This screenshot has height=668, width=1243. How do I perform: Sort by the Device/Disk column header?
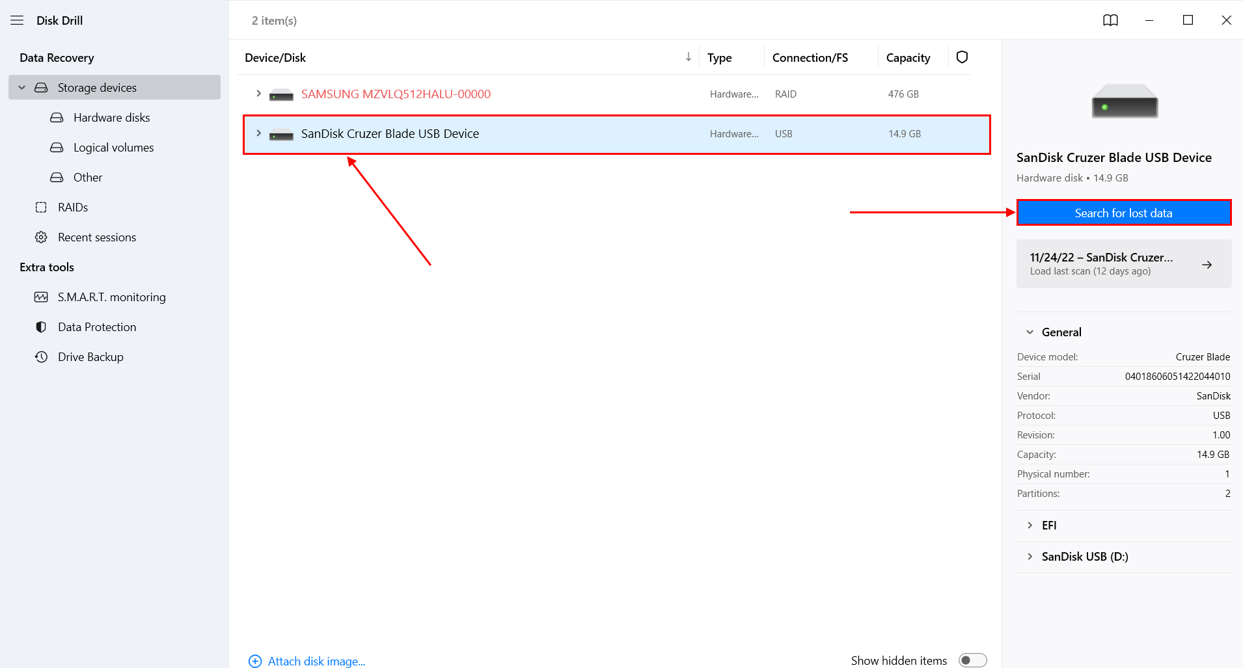[x=275, y=57]
